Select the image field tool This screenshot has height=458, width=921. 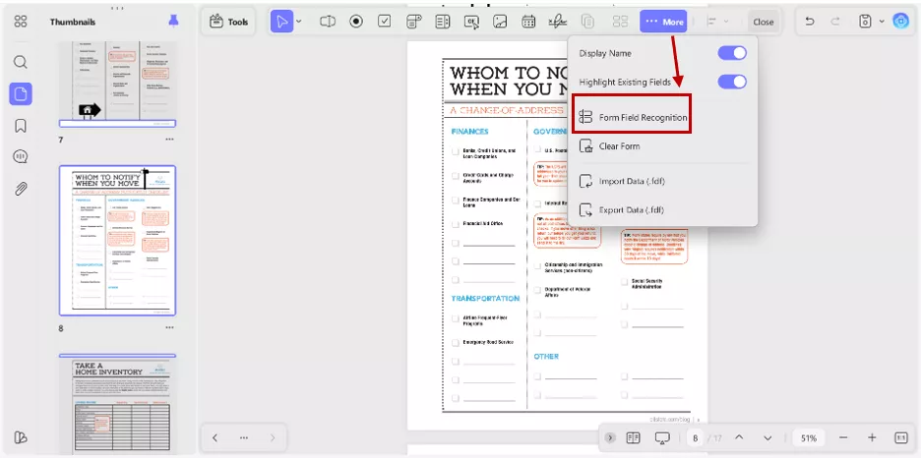[x=500, y=22]
